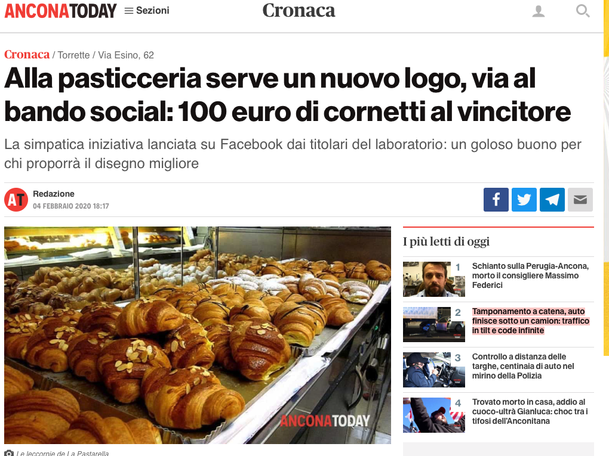The image size is (609, 456).
Task: Open Tamponamento a catena article
Action: 531,321
